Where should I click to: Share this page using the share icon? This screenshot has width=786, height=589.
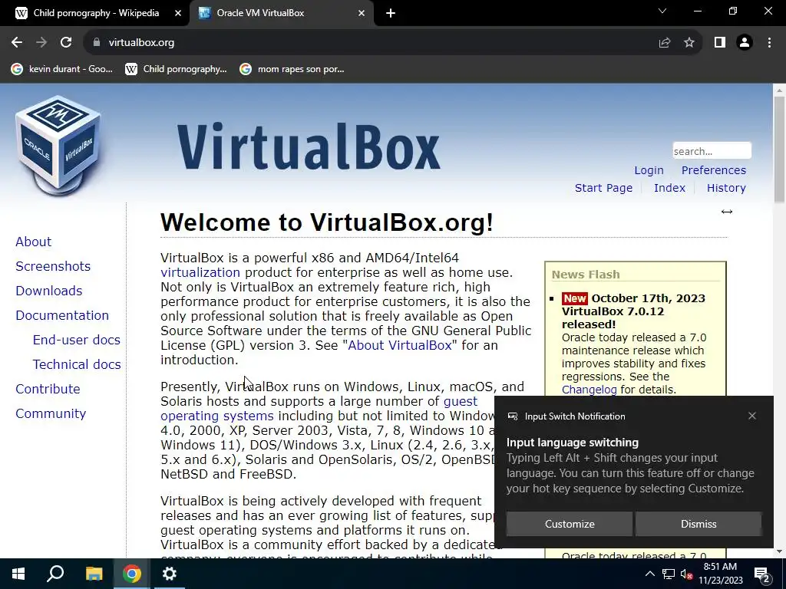tap(664, 43)
